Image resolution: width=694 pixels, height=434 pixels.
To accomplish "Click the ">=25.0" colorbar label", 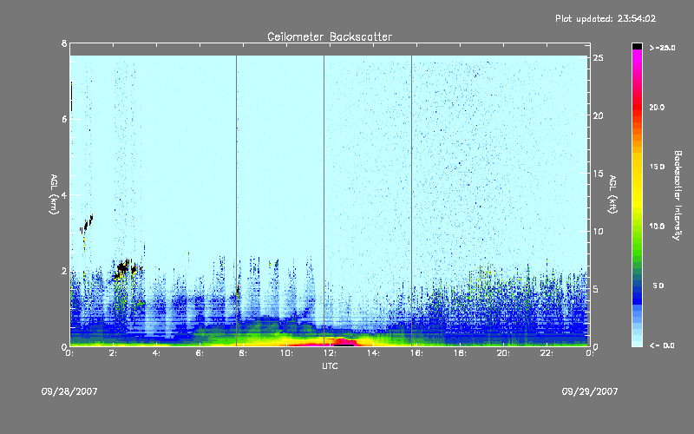I will tap(663, 48).
